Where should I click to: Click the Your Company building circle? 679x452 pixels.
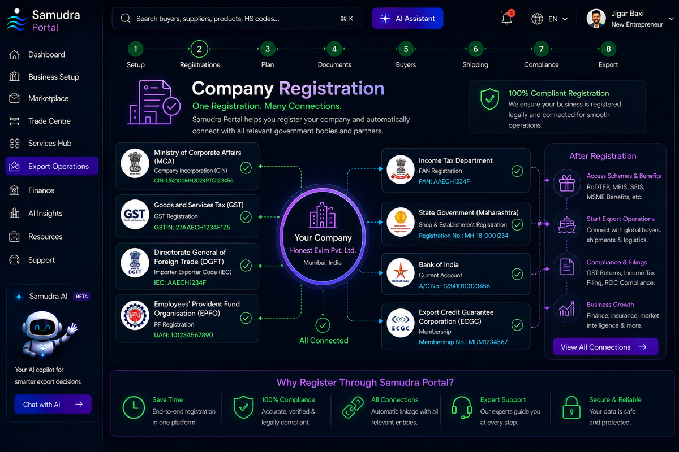323,235
